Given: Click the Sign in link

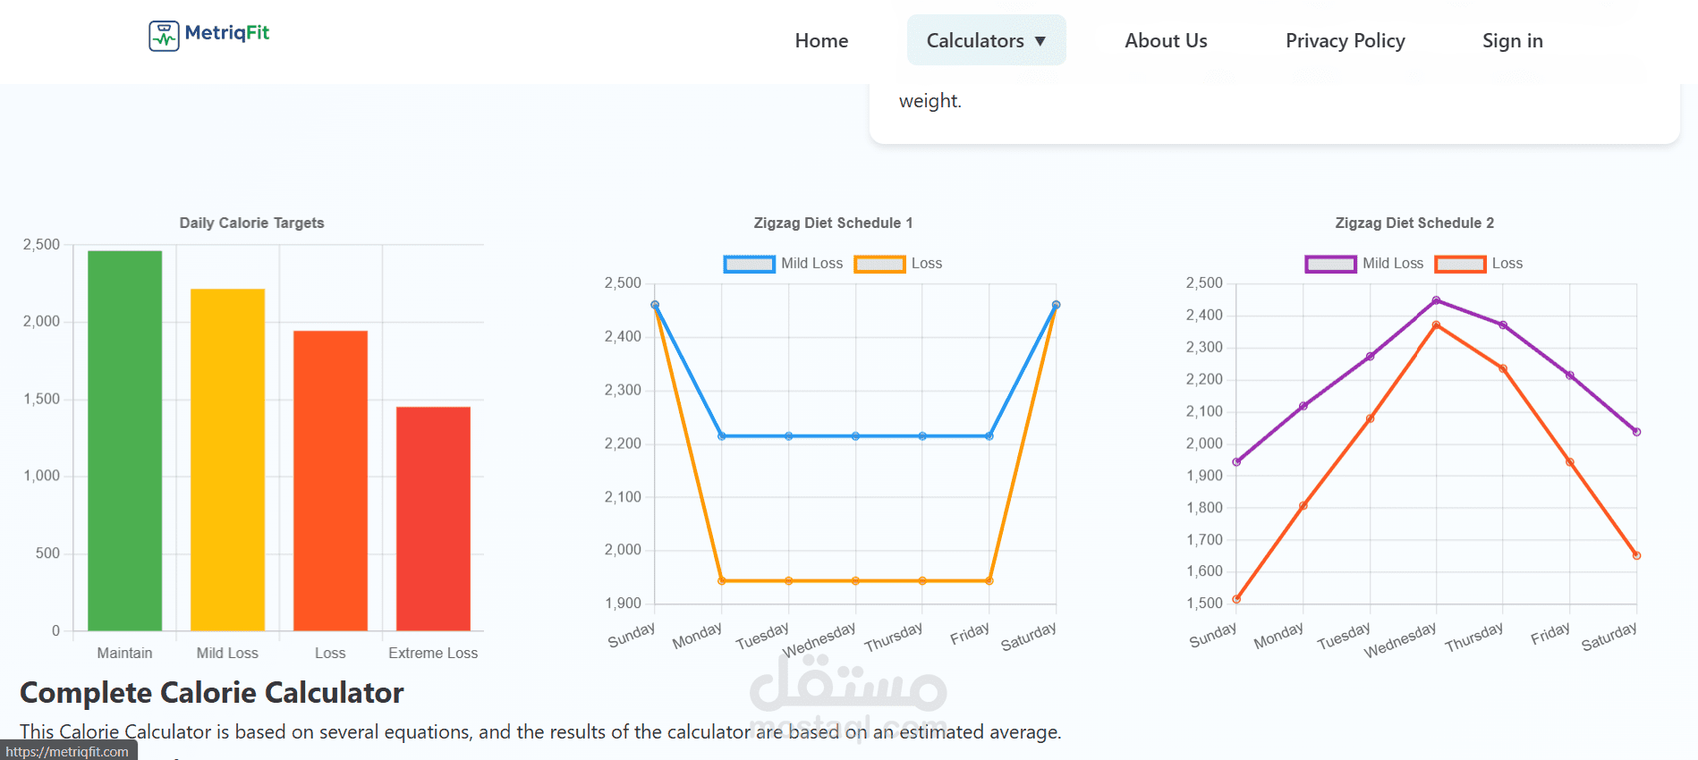Looking at the screenshot, I should pos(1512,41).
